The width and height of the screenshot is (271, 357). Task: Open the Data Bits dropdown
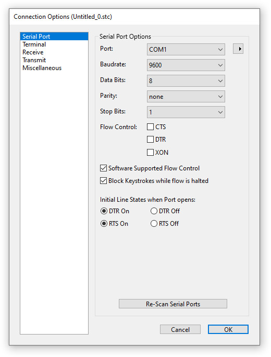tap(186, 81)
